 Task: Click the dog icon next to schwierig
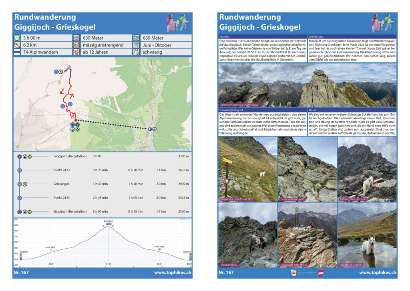(x=136, y=52)
